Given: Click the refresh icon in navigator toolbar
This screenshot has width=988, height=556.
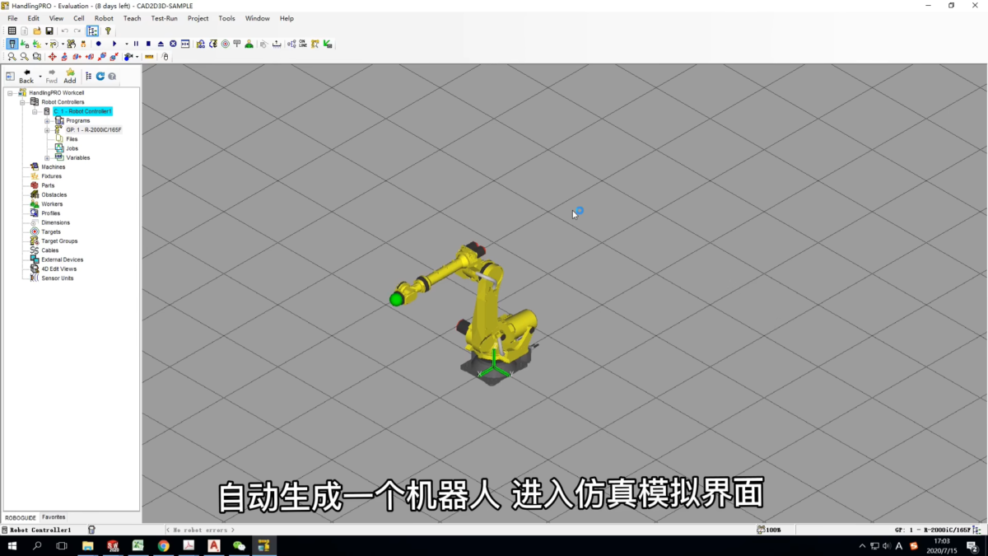Looking at the screenshot, I should (x=100, y=76).
